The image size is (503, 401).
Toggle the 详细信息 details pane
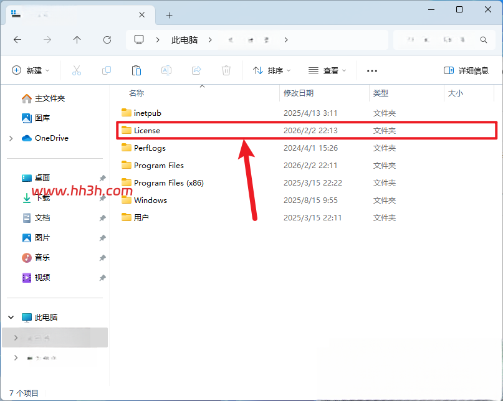tap(466, 70)
